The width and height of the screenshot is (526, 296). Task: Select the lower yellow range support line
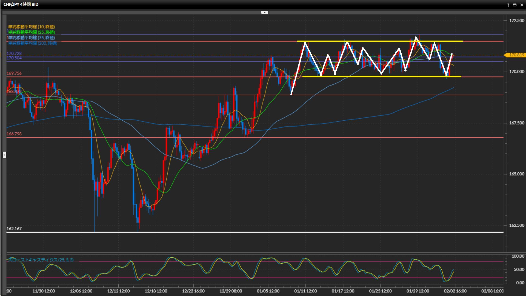pos(362,77)
